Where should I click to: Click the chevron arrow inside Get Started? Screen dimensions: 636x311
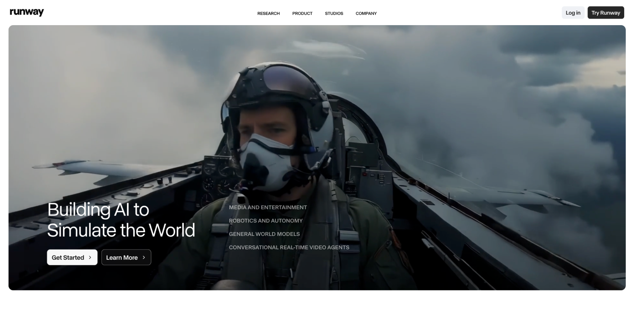[x=90, y=258]
